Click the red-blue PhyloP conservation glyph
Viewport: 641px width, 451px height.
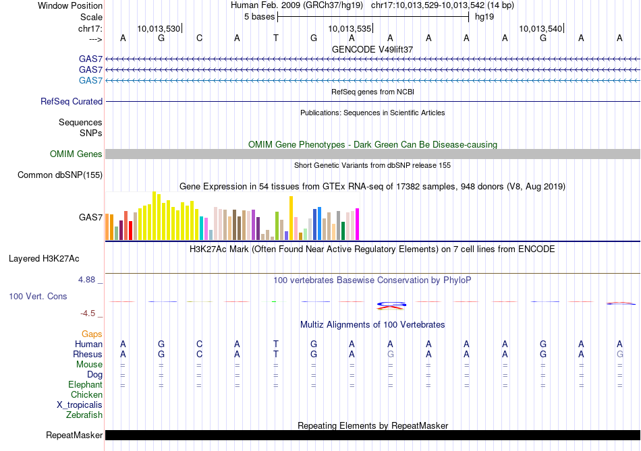(x=391, y=305)
